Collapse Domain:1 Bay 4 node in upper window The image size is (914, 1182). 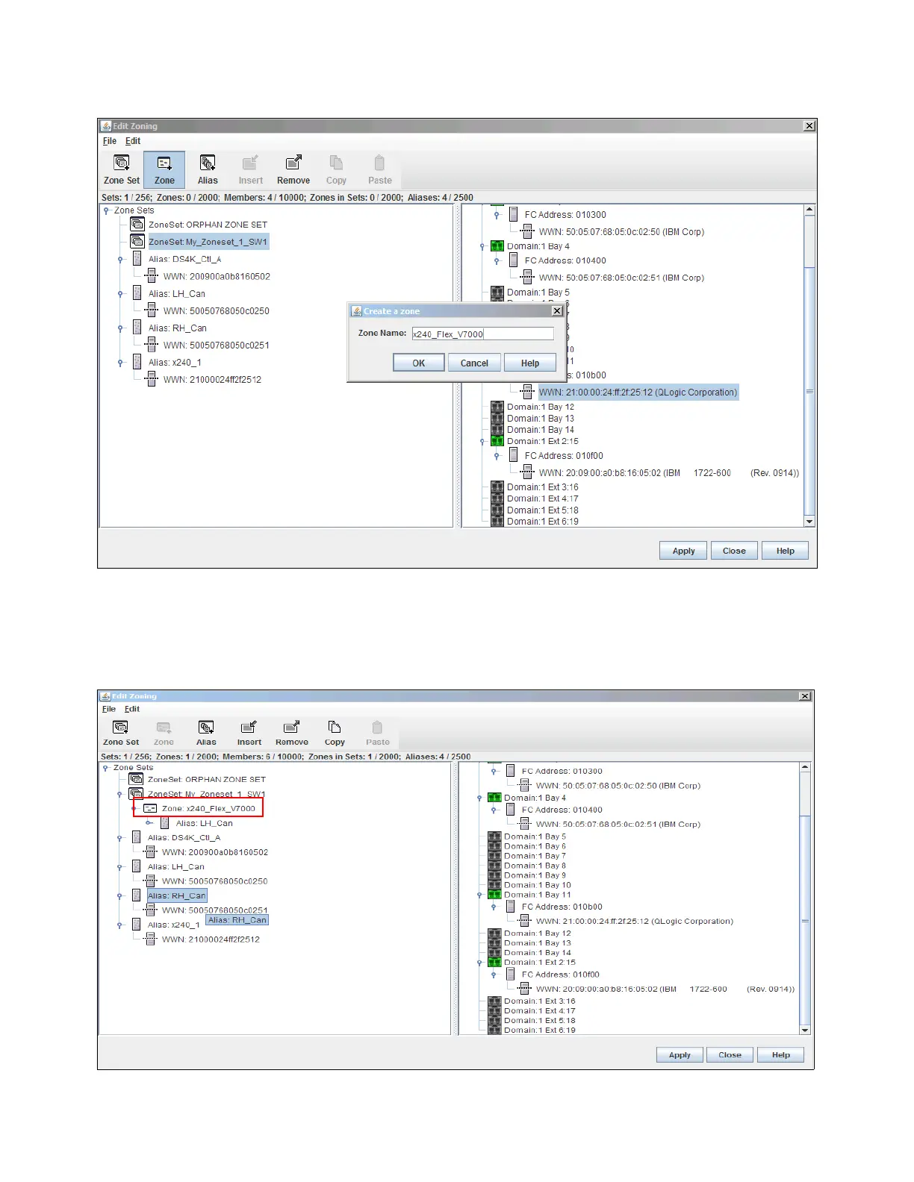(482, 246)
